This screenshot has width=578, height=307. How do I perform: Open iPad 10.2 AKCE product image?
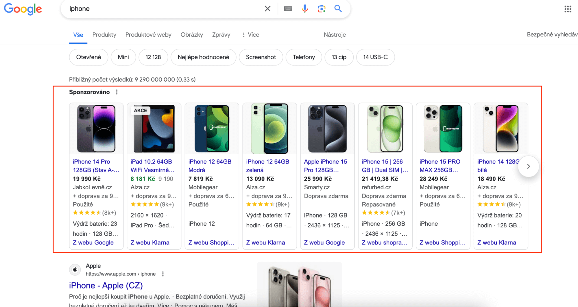coord(154,129)
